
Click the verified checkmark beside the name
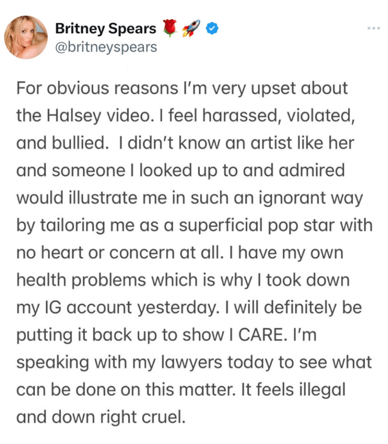point(211,28)
